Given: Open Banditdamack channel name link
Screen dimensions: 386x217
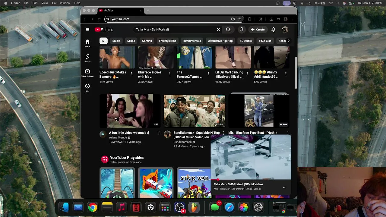Looking at the screenshot, I should (182, 142).
